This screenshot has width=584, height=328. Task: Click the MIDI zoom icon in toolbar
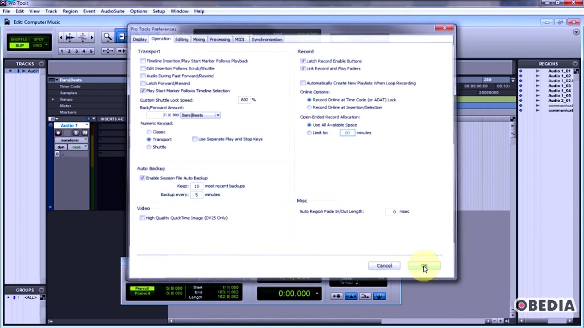[x=83, y=37]
